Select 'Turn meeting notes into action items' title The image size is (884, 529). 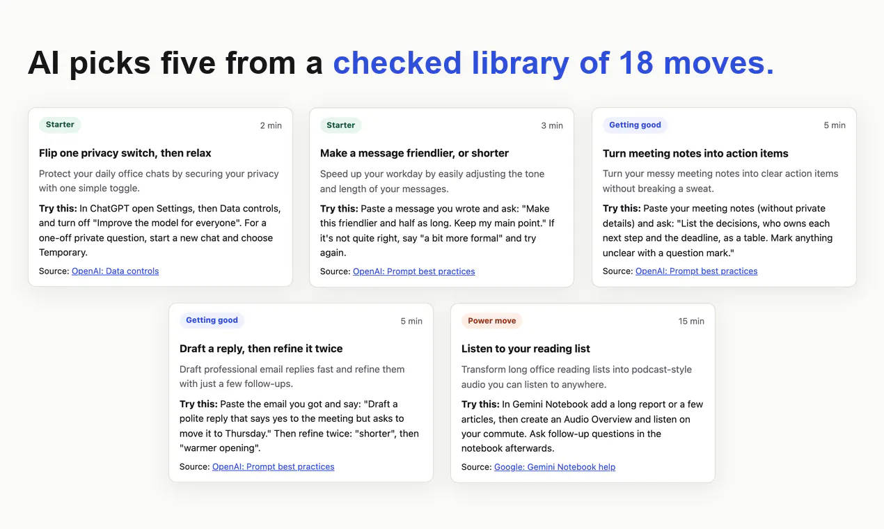pos(695,153)
